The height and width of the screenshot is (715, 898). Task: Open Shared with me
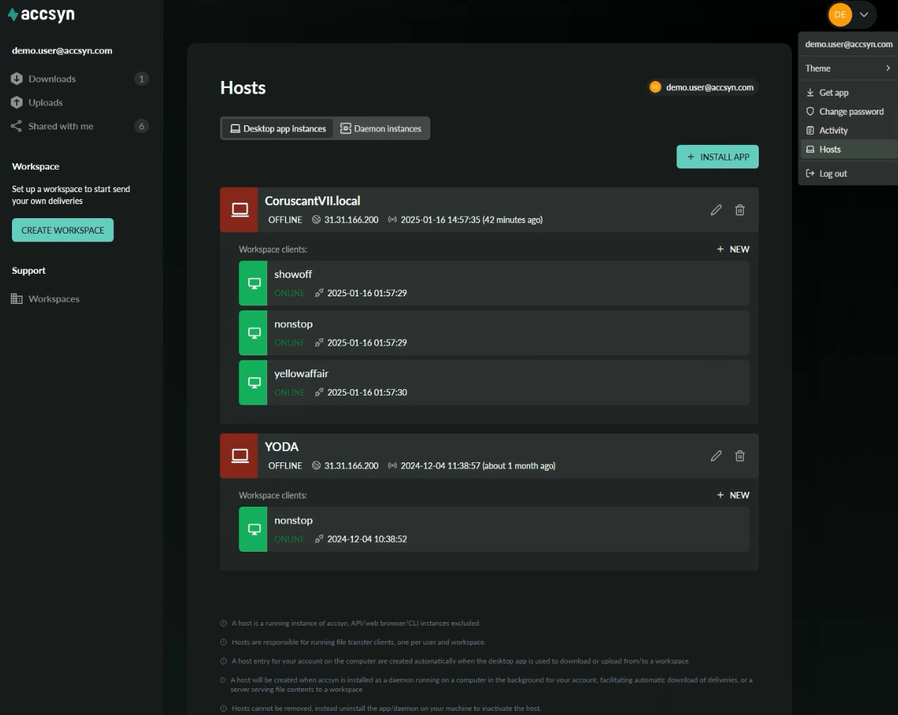point(60,127)
